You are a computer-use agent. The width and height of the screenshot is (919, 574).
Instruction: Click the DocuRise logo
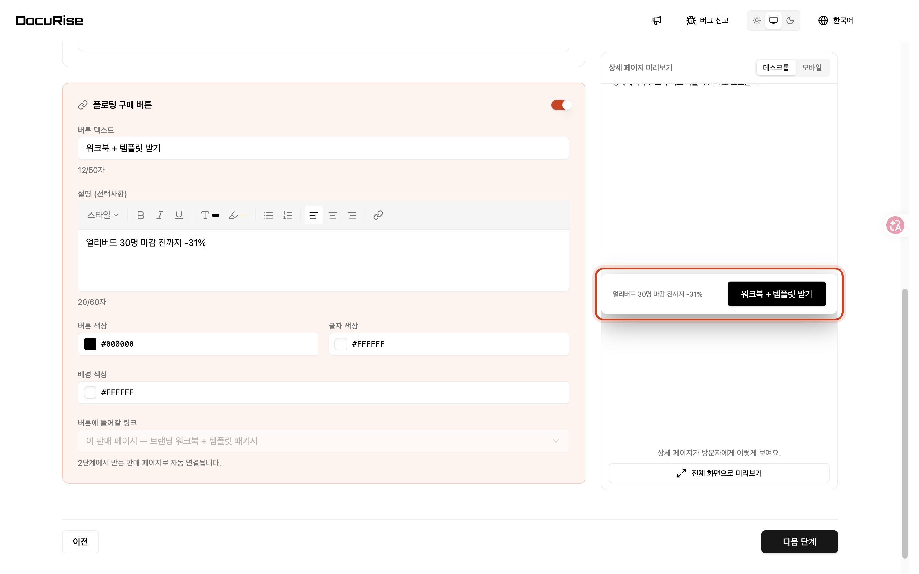(x=49, y=20)
